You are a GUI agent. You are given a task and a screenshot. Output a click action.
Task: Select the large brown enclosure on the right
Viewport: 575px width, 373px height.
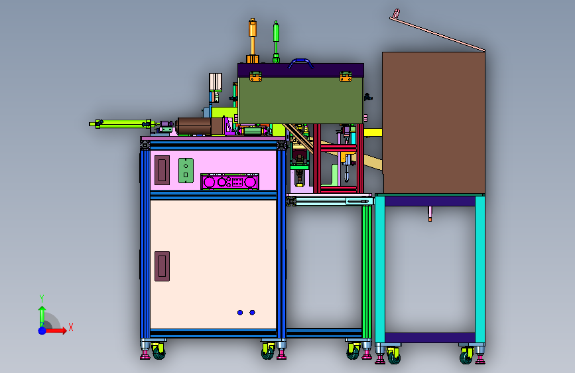coord(434,123)
